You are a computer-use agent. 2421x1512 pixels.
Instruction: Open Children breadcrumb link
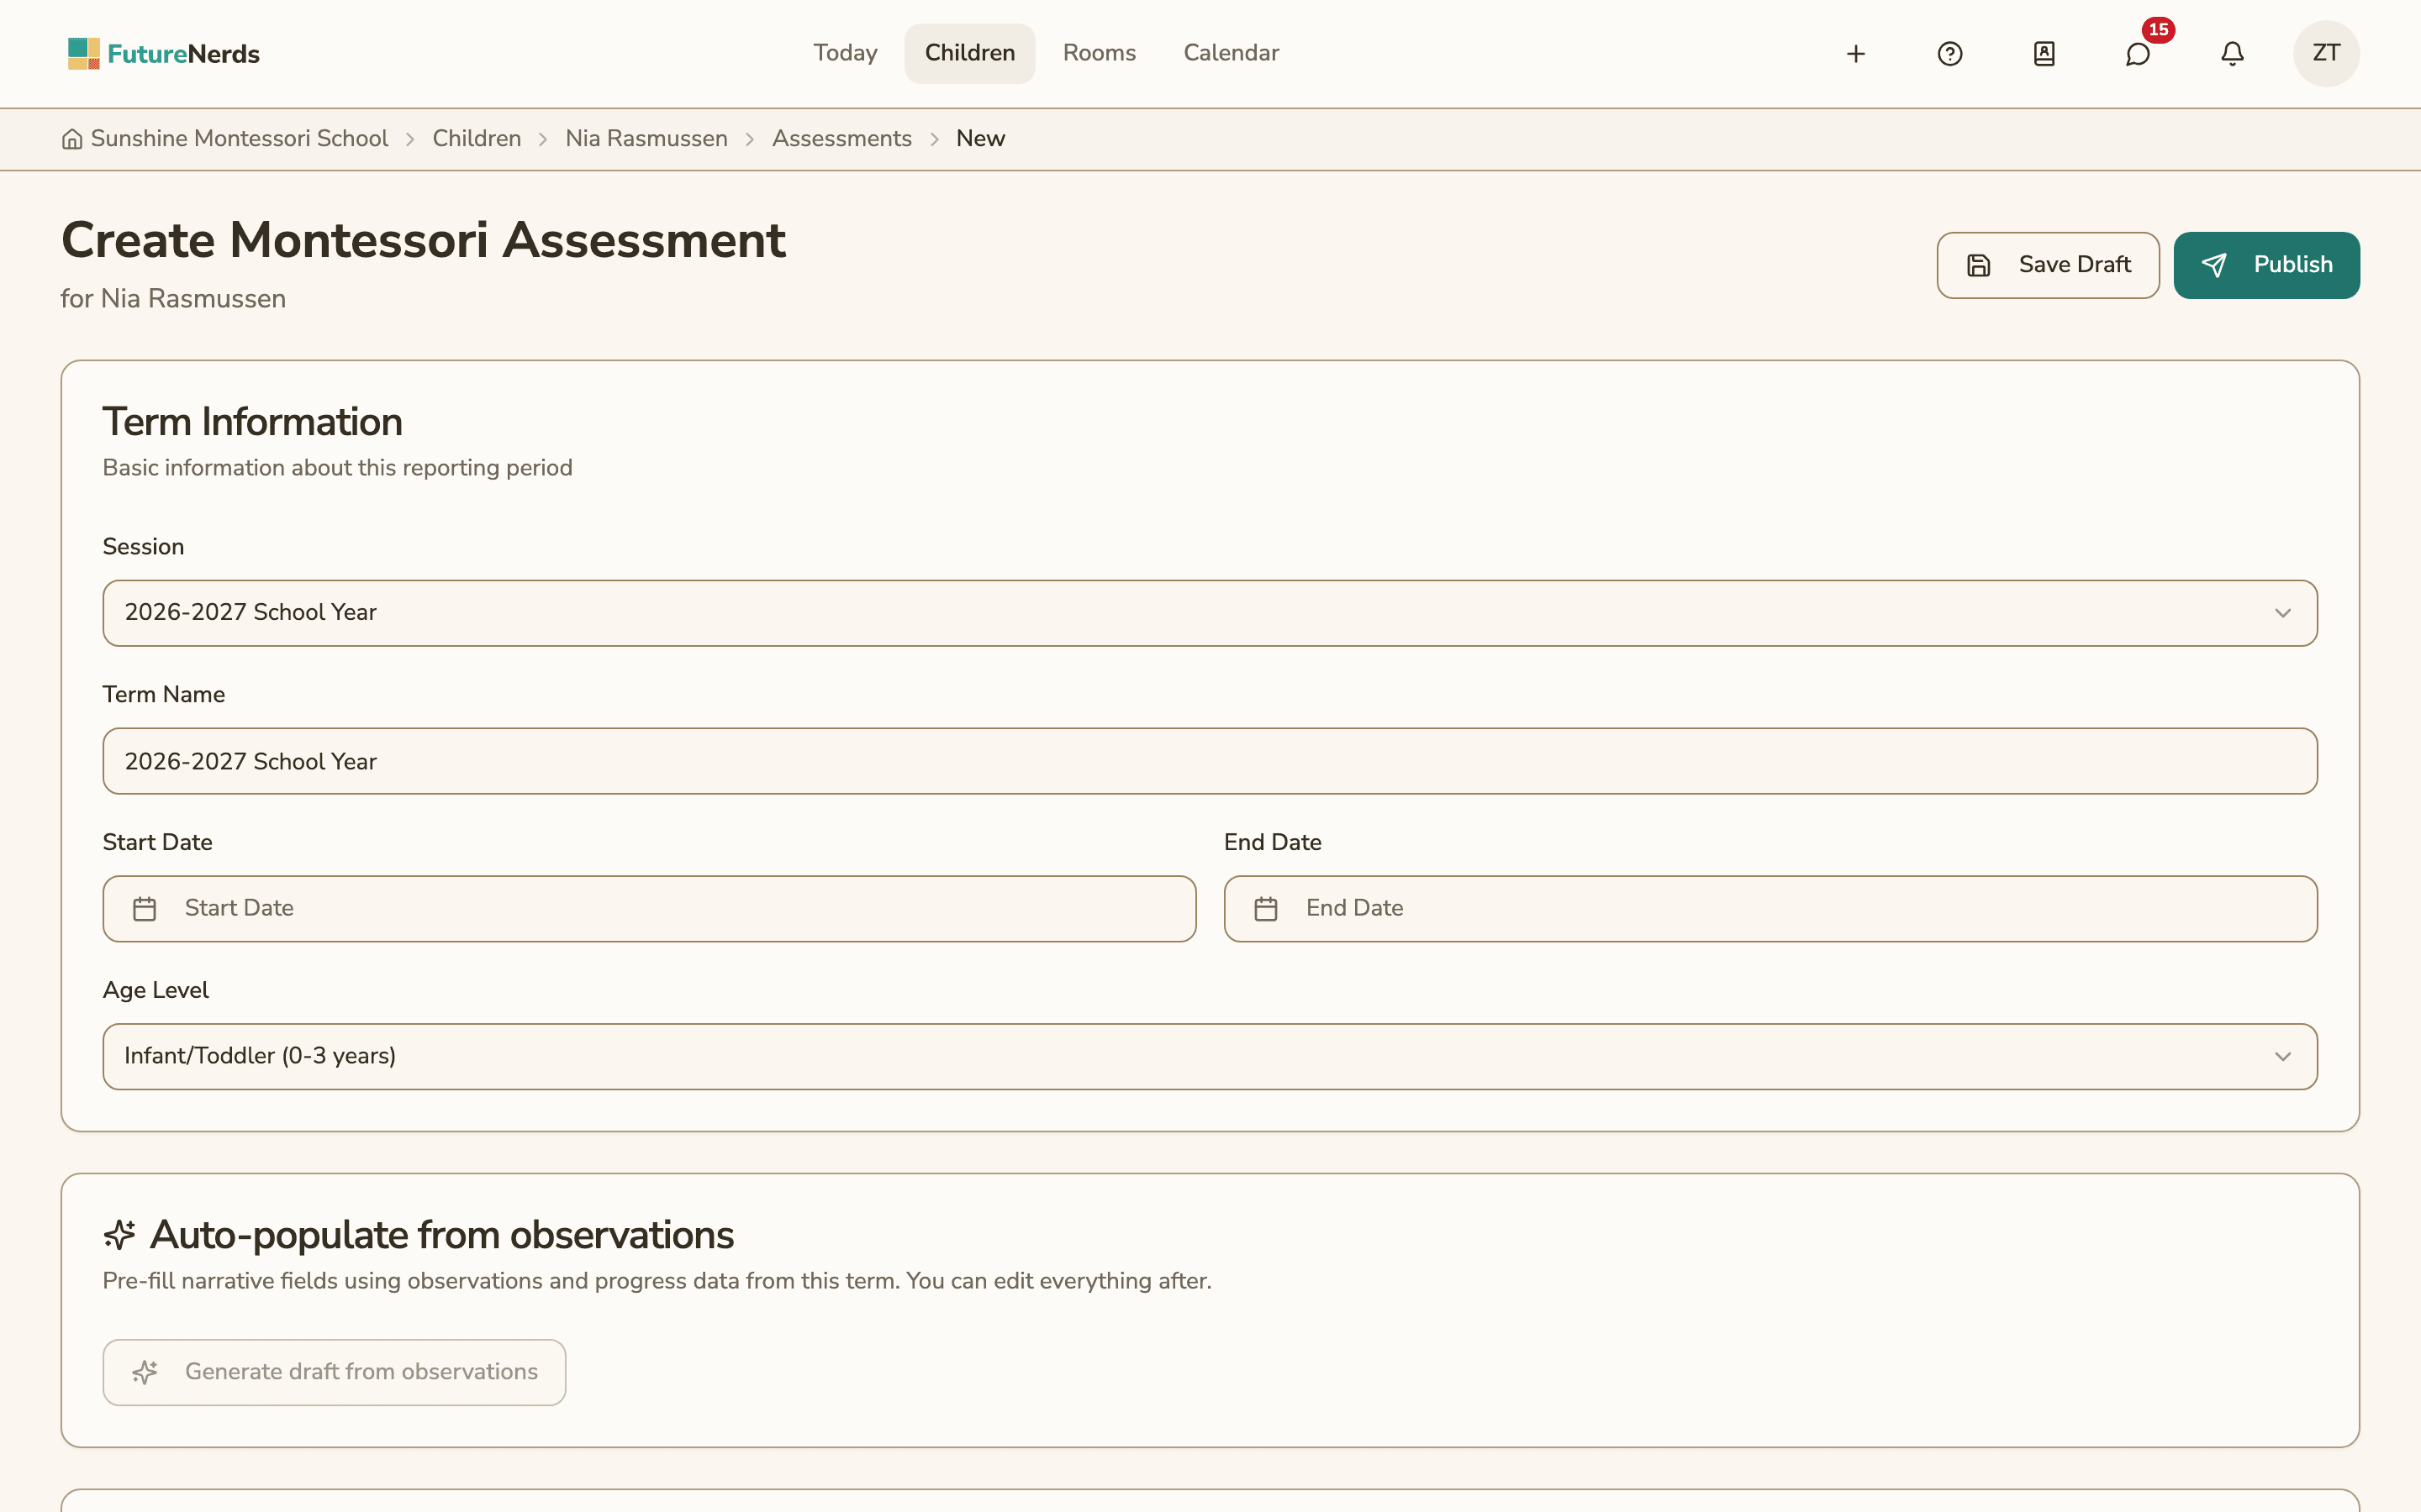coord(476,139)
